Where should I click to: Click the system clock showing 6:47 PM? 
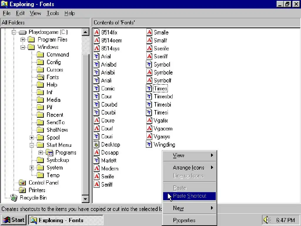[285, 220]
